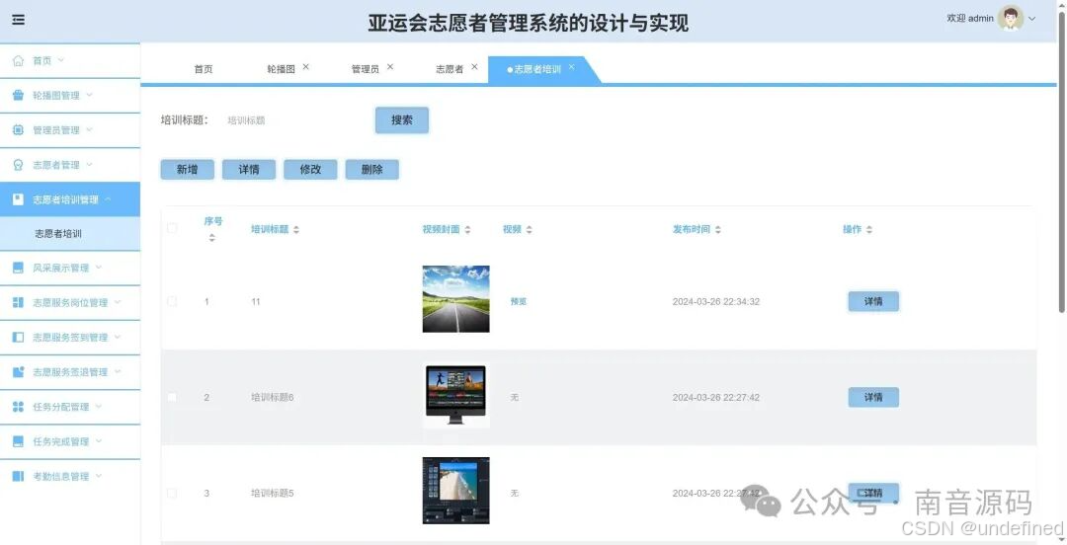1067x545 pixels.
Task: Expand the 志愿服务岗位管理 menu chevron
Action: 118,302
